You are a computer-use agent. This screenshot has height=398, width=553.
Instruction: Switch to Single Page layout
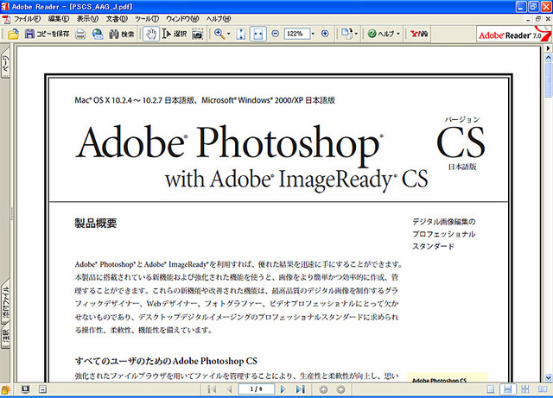(491, 389)
